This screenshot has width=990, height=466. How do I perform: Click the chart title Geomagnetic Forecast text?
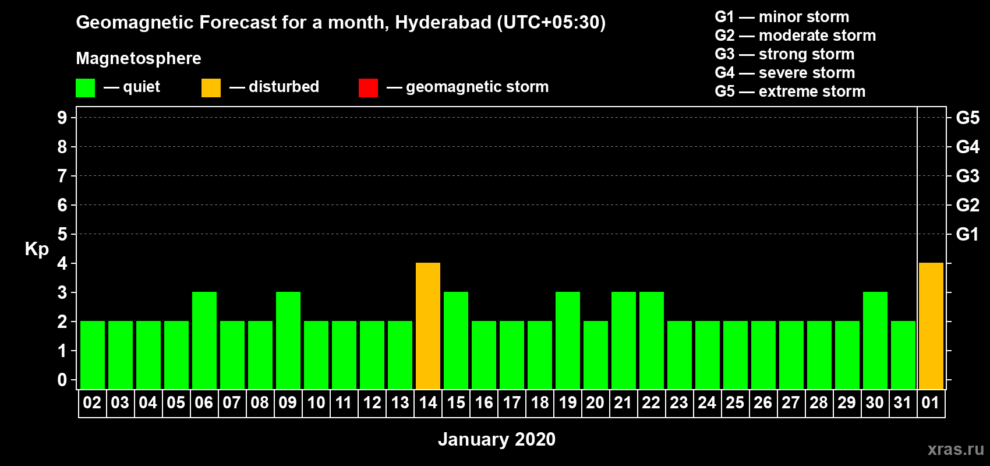(x=341, y=22)
